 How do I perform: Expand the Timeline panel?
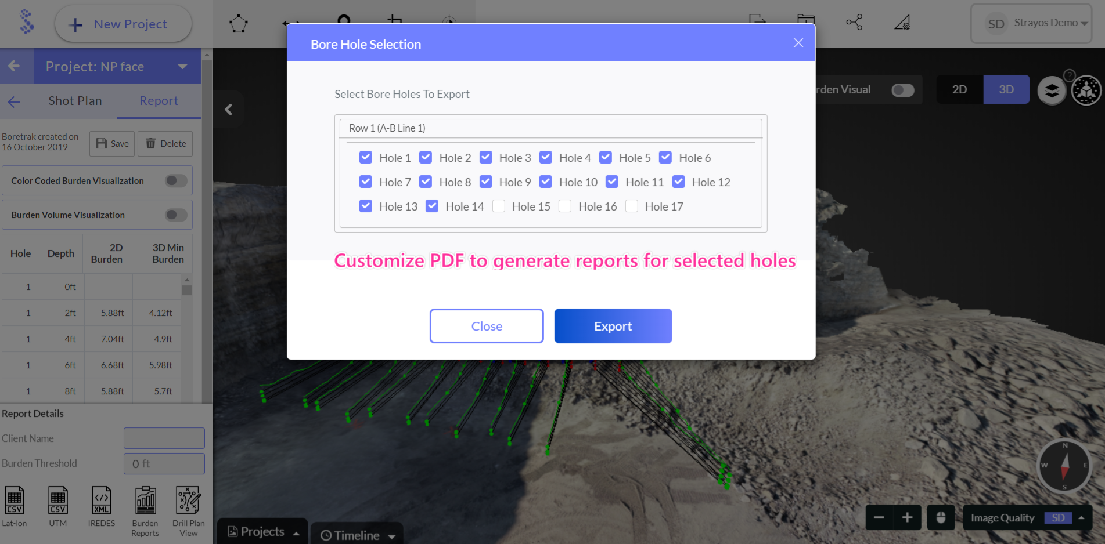coord(357,535)
